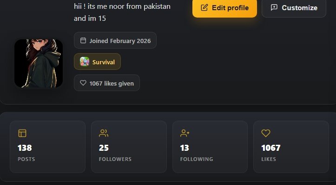Image resolution: width=336 pixels, height=185 pixels.
Task: Click the colorful Survival badge icon
Action: pos(85,62)
